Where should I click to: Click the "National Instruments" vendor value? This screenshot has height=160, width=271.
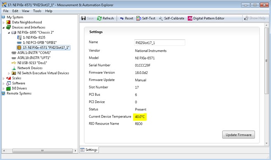coord(151,51)
